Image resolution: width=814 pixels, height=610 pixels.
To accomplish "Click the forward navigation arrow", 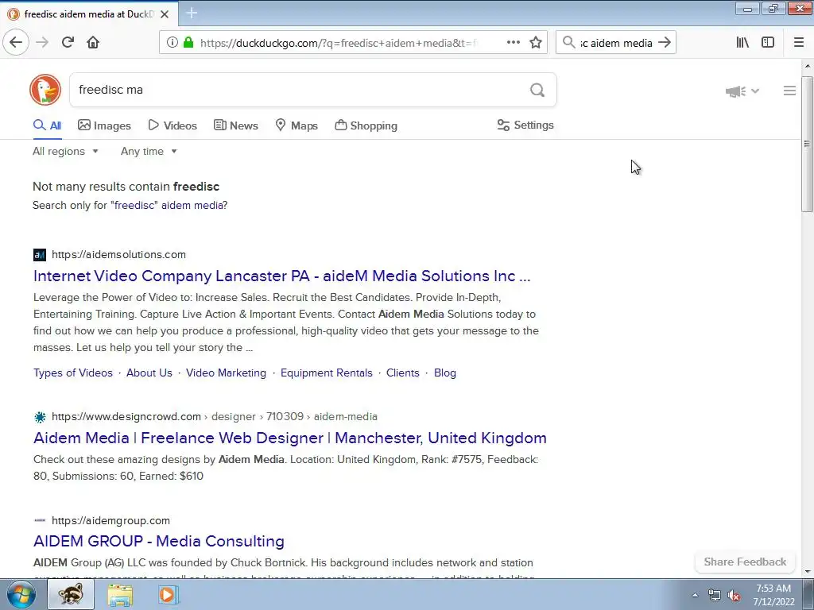I will click(42, 42).
